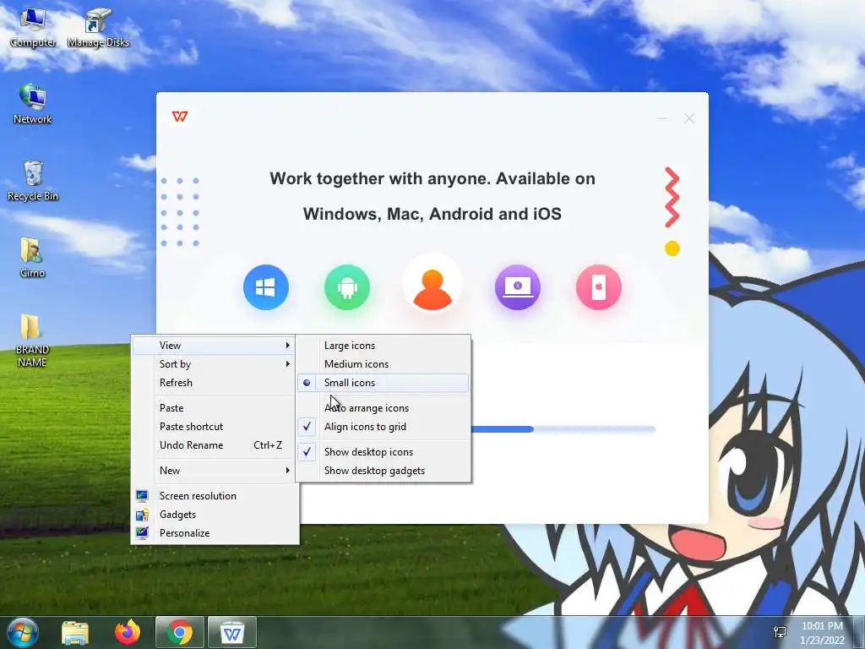865x649 pixels.
Task: Open Screen resolution settings entry
Action: [x=214, y=495]
